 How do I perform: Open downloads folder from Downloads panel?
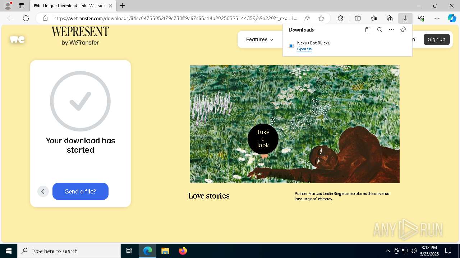click(x=368, y=30)
